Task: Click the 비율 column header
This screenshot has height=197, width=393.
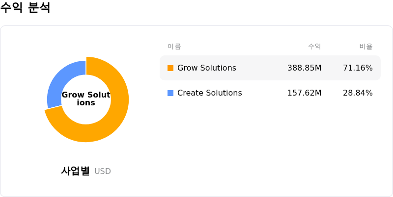Action: [366, 47]
